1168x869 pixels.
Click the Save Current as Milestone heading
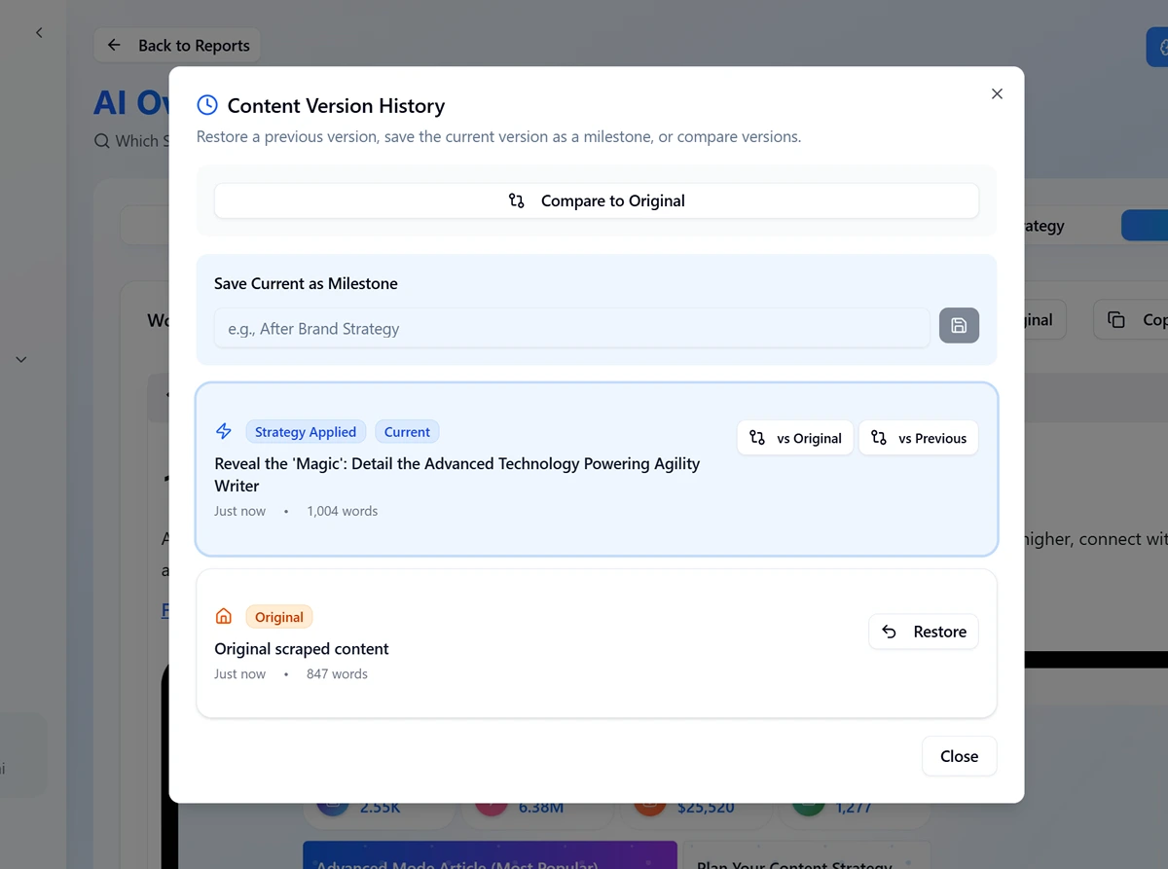[306, 283]
